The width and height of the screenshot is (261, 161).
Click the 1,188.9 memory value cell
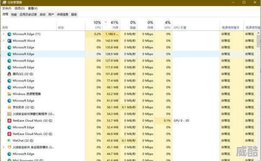(x=111, y=34)
